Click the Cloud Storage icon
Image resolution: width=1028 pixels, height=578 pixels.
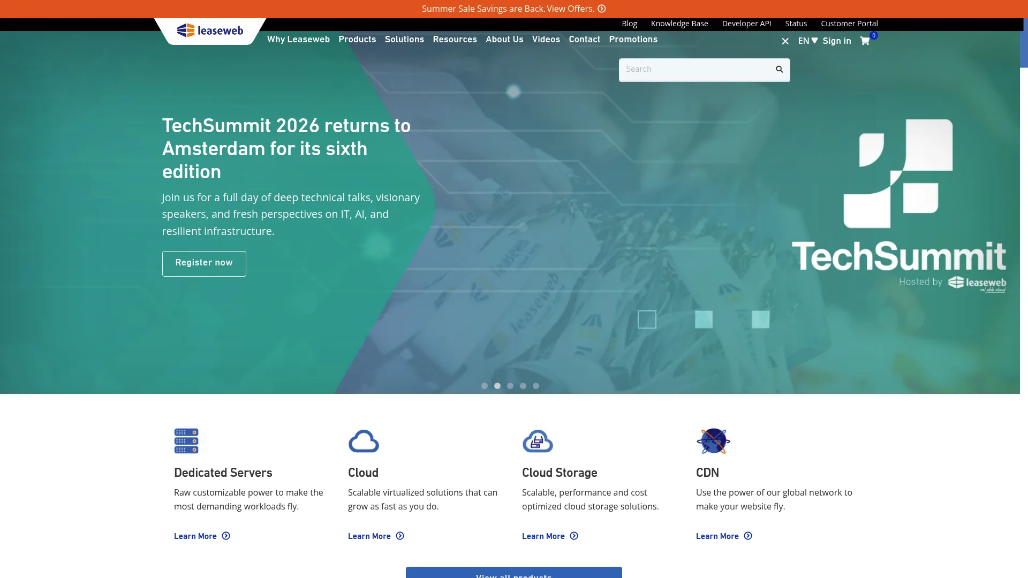click(x=538, y=441)
